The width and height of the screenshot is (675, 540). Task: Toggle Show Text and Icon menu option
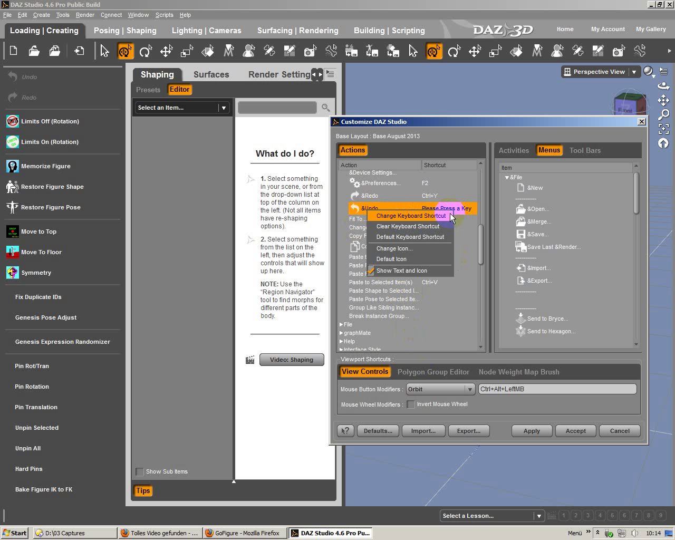tap(401, 271)
